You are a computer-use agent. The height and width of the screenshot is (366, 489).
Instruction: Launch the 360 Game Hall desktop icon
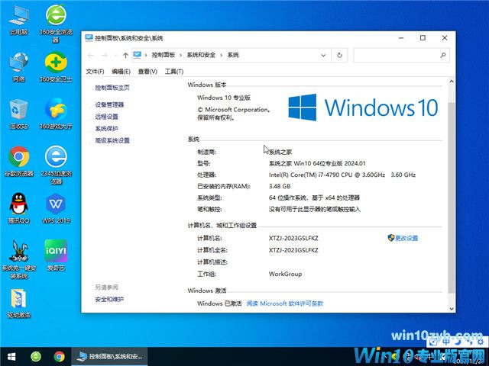pyautogui.click(x=56, y=114)
